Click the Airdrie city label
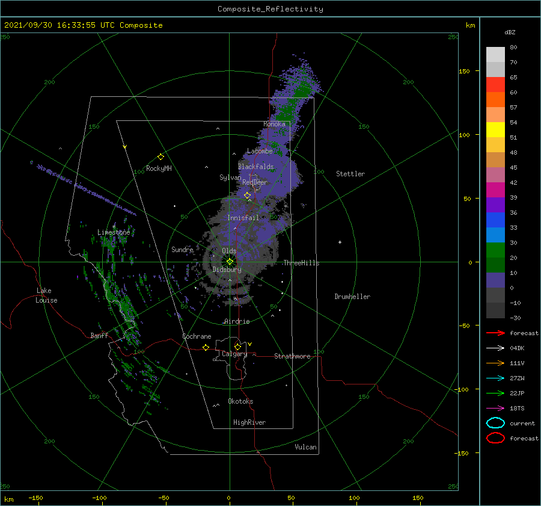The height and width of the screenshot is (506, 541). [237, 321]
